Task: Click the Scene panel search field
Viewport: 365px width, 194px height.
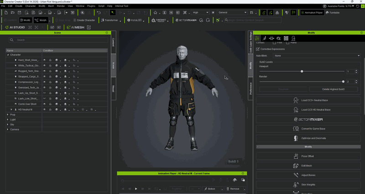Action: (58, 40)
